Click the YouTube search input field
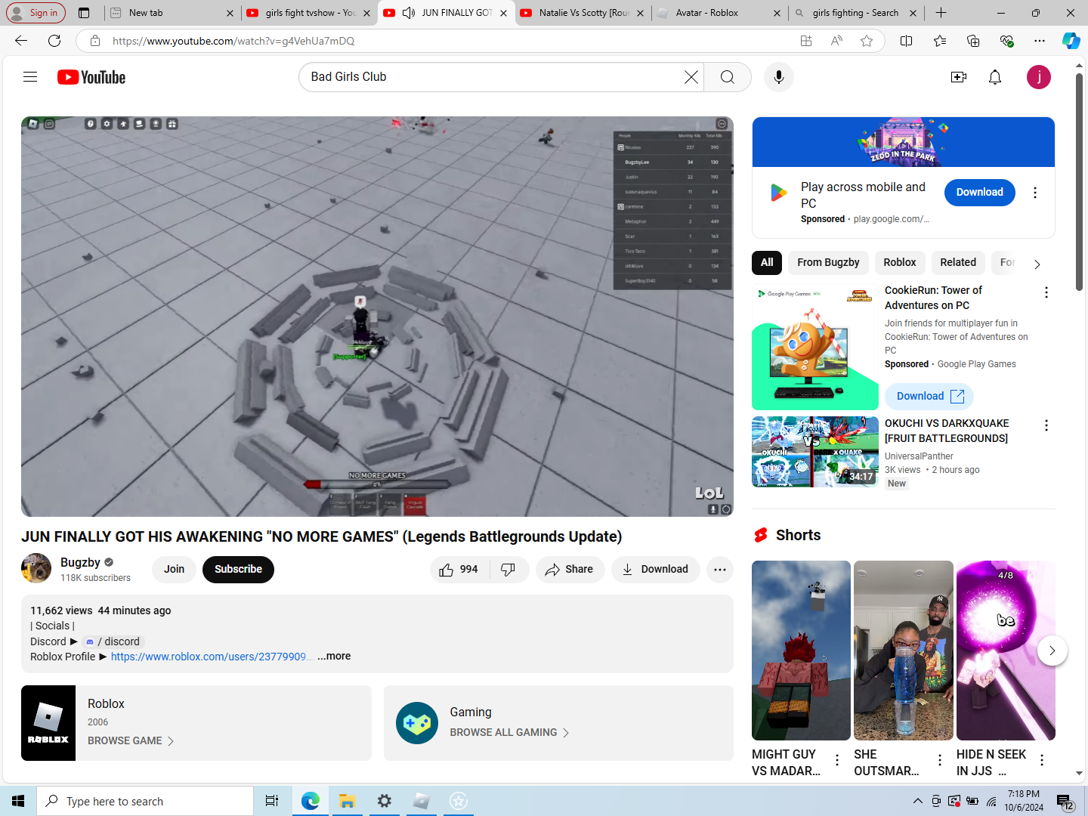The height and width of the screenshot is (816, 1088). point(491,77)
